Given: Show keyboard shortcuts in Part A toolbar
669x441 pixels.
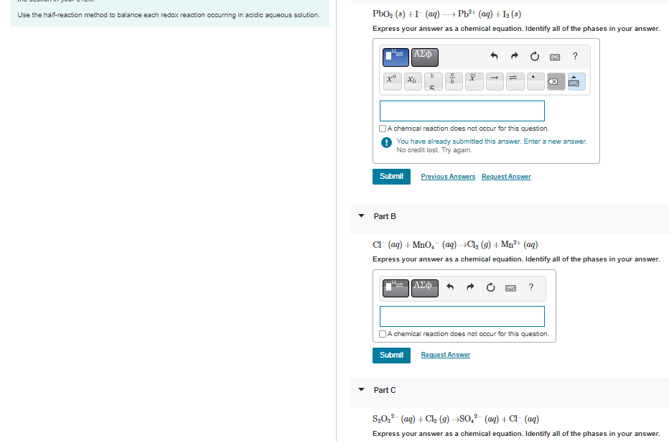Looking at the screenshot, I should point(555,57).
